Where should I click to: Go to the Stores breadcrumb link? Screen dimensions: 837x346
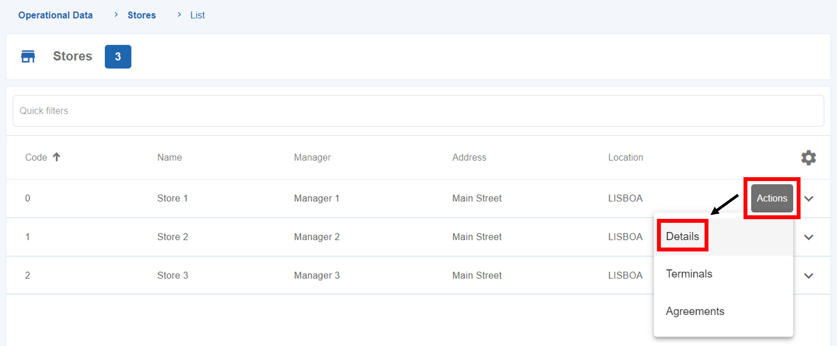141,15
